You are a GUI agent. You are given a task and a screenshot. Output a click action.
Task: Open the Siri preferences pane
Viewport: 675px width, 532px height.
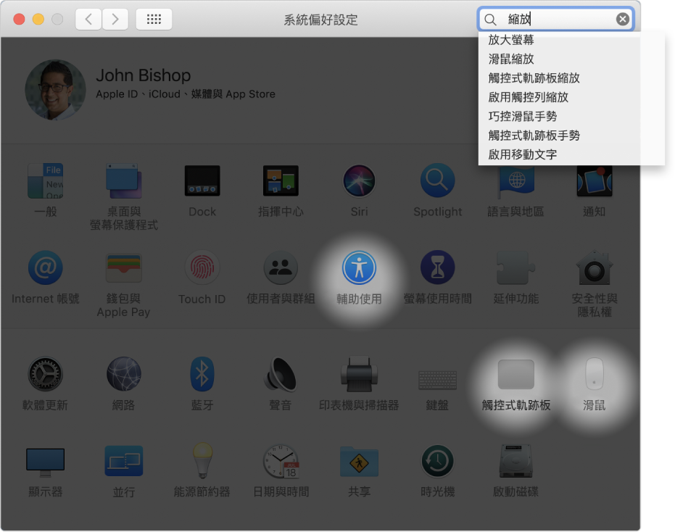(359, 180)
